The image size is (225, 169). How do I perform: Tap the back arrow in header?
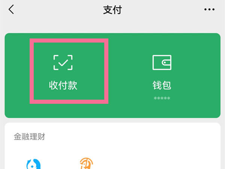[11, 9]
